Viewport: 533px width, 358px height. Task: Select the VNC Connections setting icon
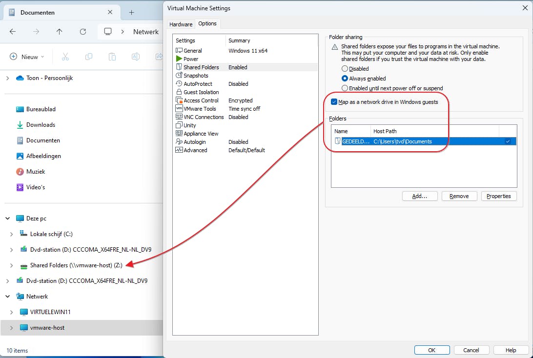179,117
